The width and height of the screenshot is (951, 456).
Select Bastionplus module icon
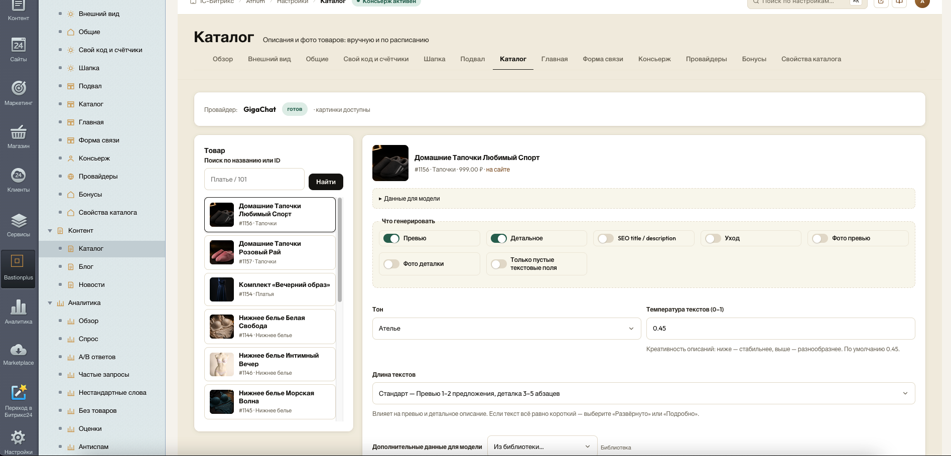click(x=17, y=261)
